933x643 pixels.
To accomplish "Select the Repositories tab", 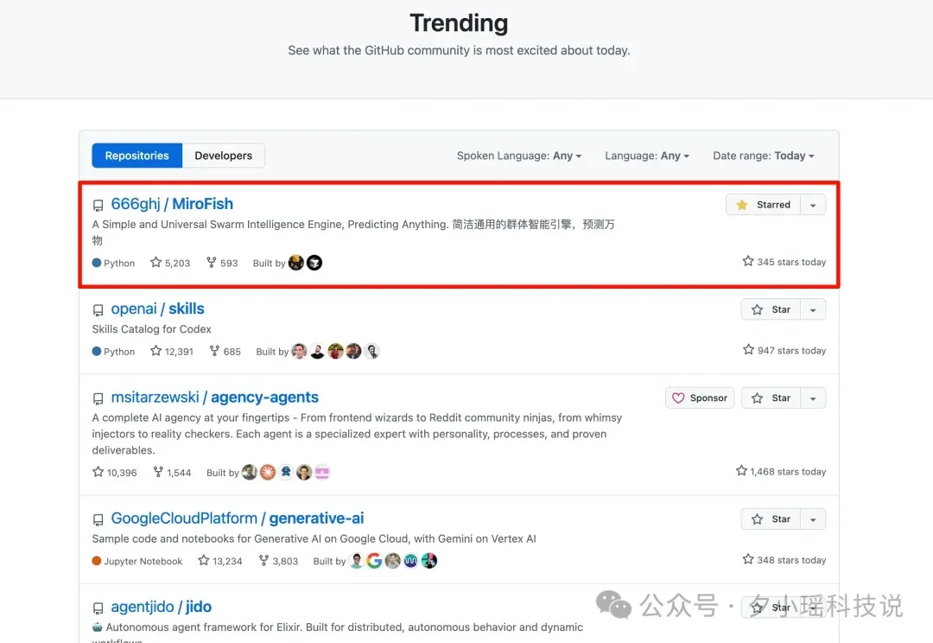I will (136, 156).
